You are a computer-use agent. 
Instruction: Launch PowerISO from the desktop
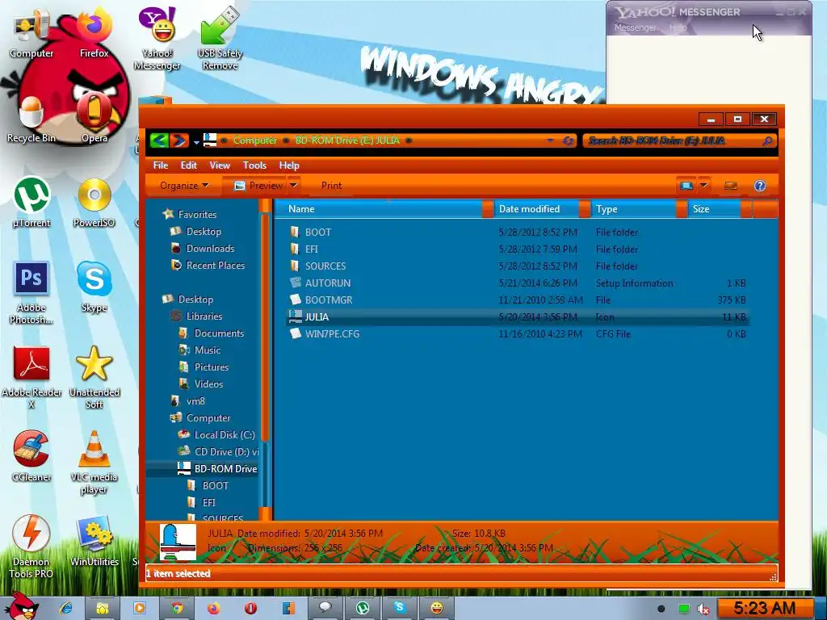click(x=94, y=203)
